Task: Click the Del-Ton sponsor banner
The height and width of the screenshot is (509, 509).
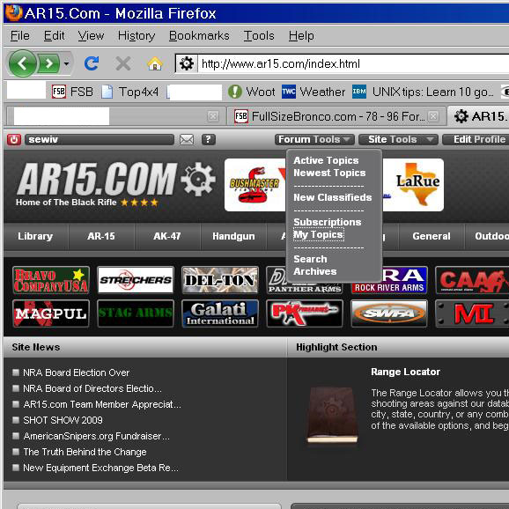Action: click(220, 280)
